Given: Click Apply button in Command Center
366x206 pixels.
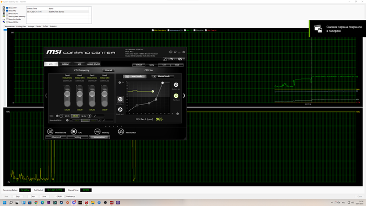Looking at the screenshot, I should 152,65.
